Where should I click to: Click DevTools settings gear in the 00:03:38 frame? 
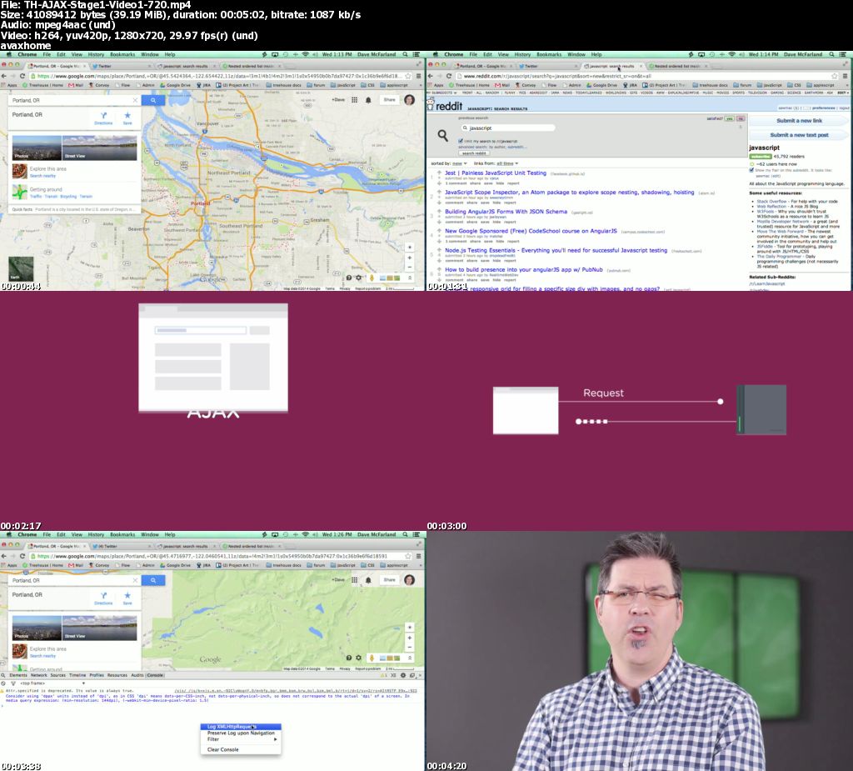(403, 675)
